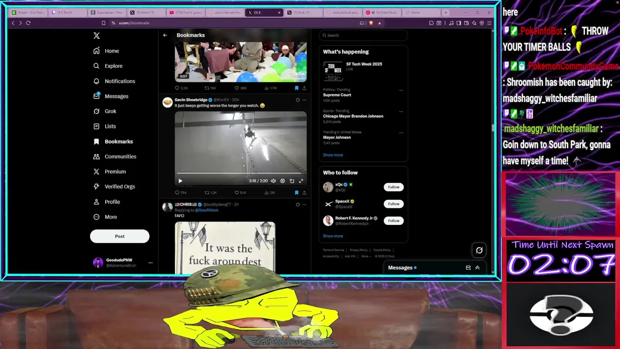The width and height of the screenshot is (620, 349).
Task: Remove bookmark from the Gavin Shoebridge post
Action: coord(296,192)
